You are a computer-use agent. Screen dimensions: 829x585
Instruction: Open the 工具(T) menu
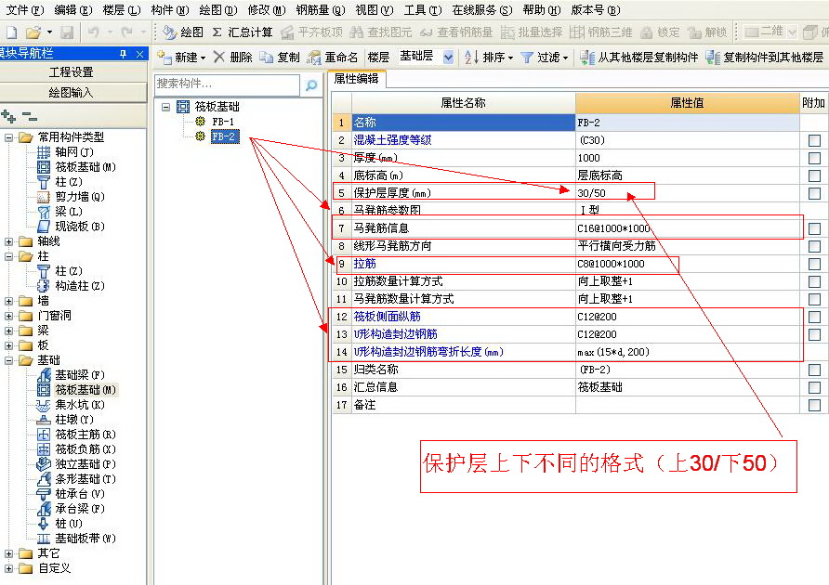coord(423,10)
